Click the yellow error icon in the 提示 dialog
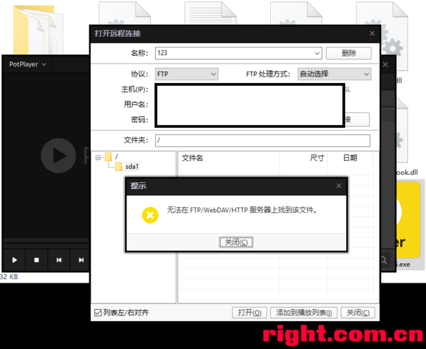426x349 pixels. click(x=150, y=215)
